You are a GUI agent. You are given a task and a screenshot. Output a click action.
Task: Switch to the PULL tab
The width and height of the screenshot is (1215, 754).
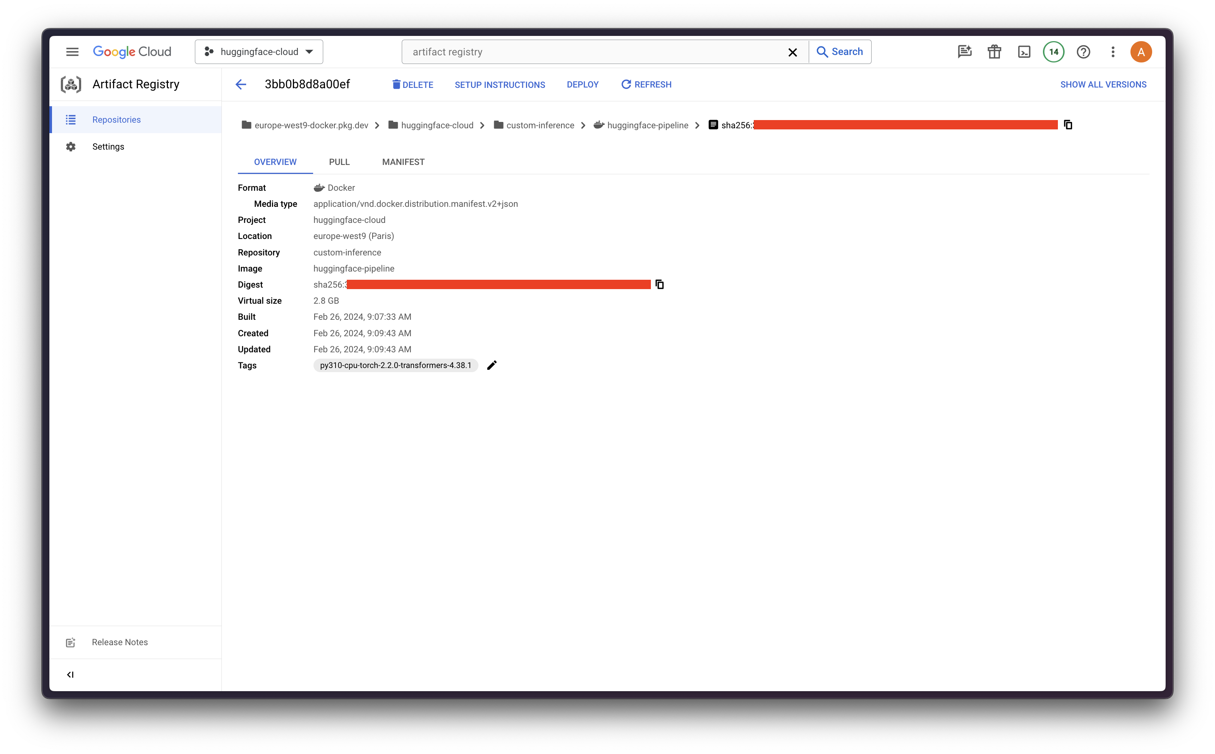339,162
